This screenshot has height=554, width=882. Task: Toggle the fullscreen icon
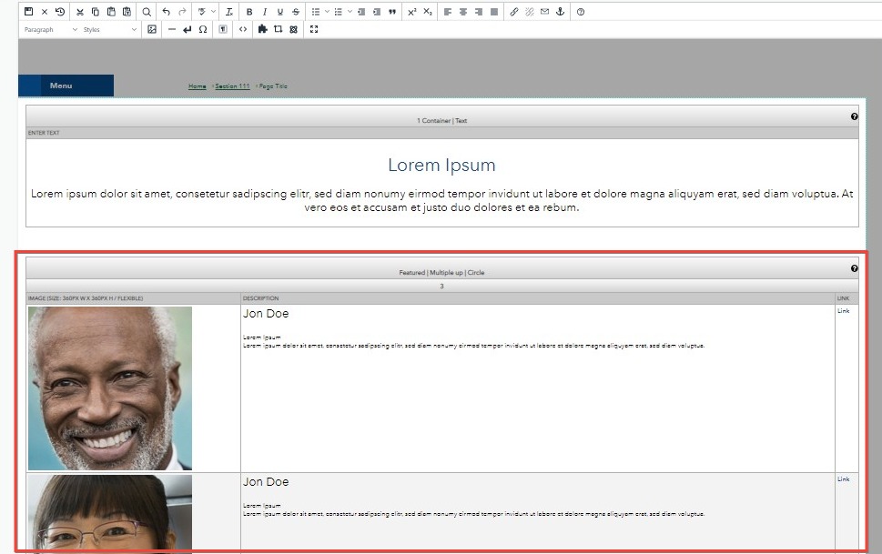tap(314, 29)
